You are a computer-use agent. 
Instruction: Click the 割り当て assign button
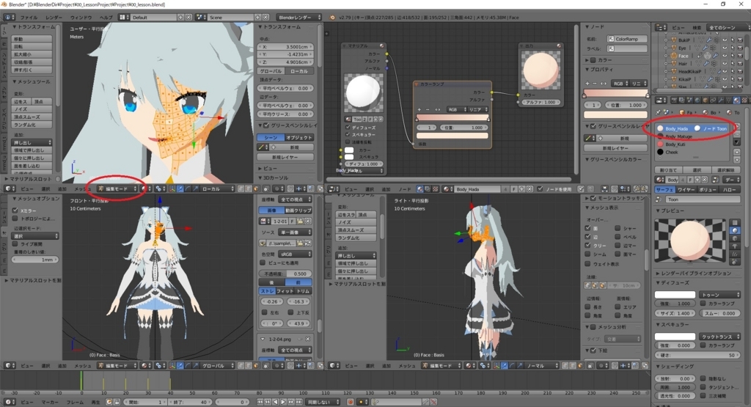pyautogui.click(x=669, y=170)
